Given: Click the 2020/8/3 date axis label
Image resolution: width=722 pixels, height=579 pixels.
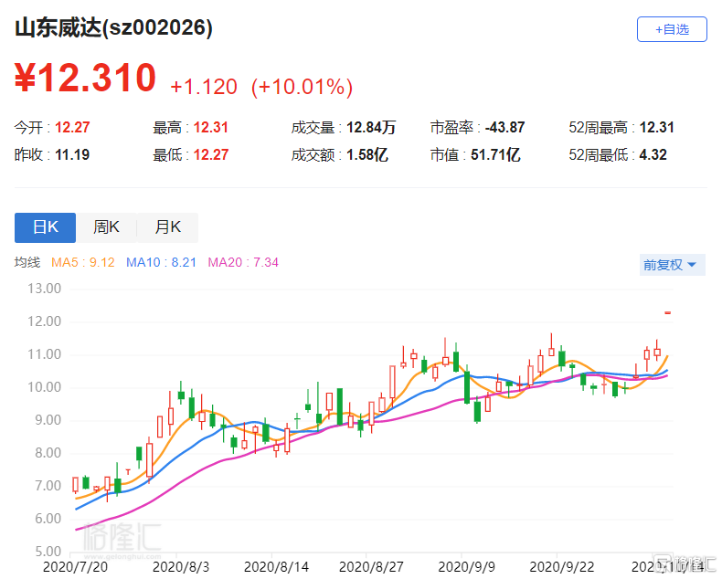Looking at the screenshot, I should 181,567.
